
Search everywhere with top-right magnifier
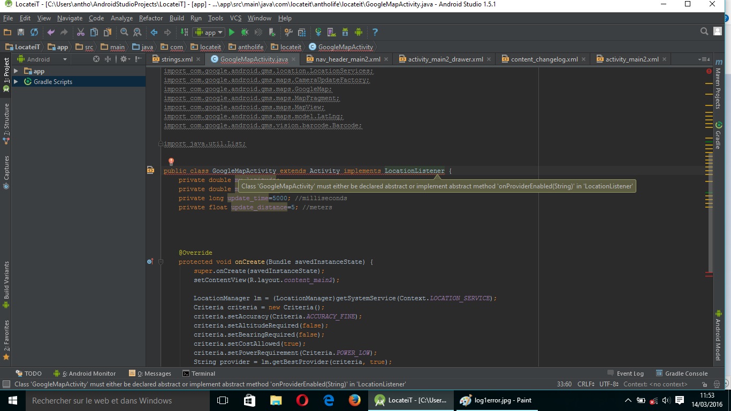coord(704,32)
